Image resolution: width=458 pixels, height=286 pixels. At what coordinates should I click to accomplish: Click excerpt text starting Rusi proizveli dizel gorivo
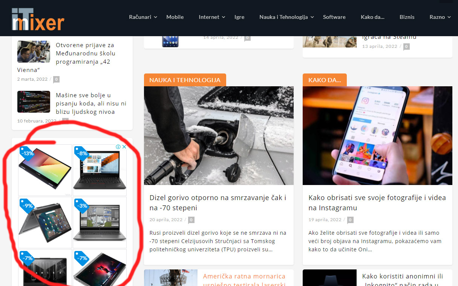218,241
